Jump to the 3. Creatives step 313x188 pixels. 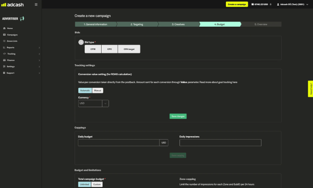[178, 24]
